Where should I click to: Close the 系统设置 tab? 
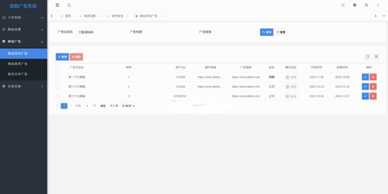pos(99,16)
